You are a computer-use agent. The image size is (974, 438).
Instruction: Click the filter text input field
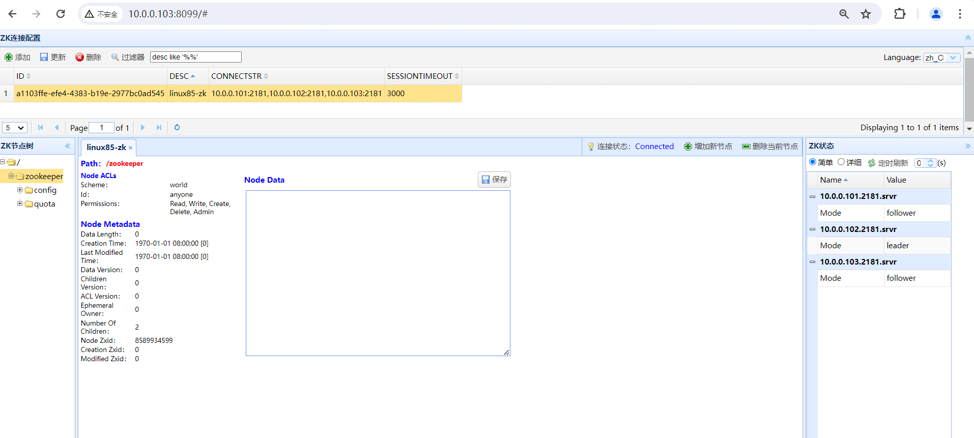point(195,57)
